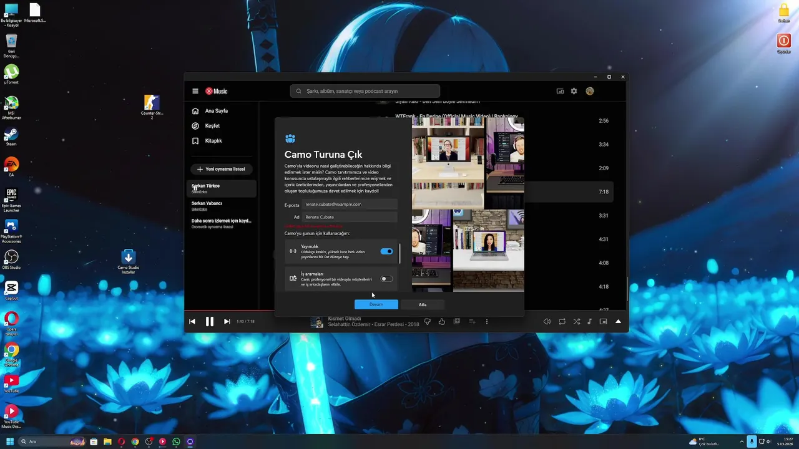Skip to the previous track

click(192, 321)
